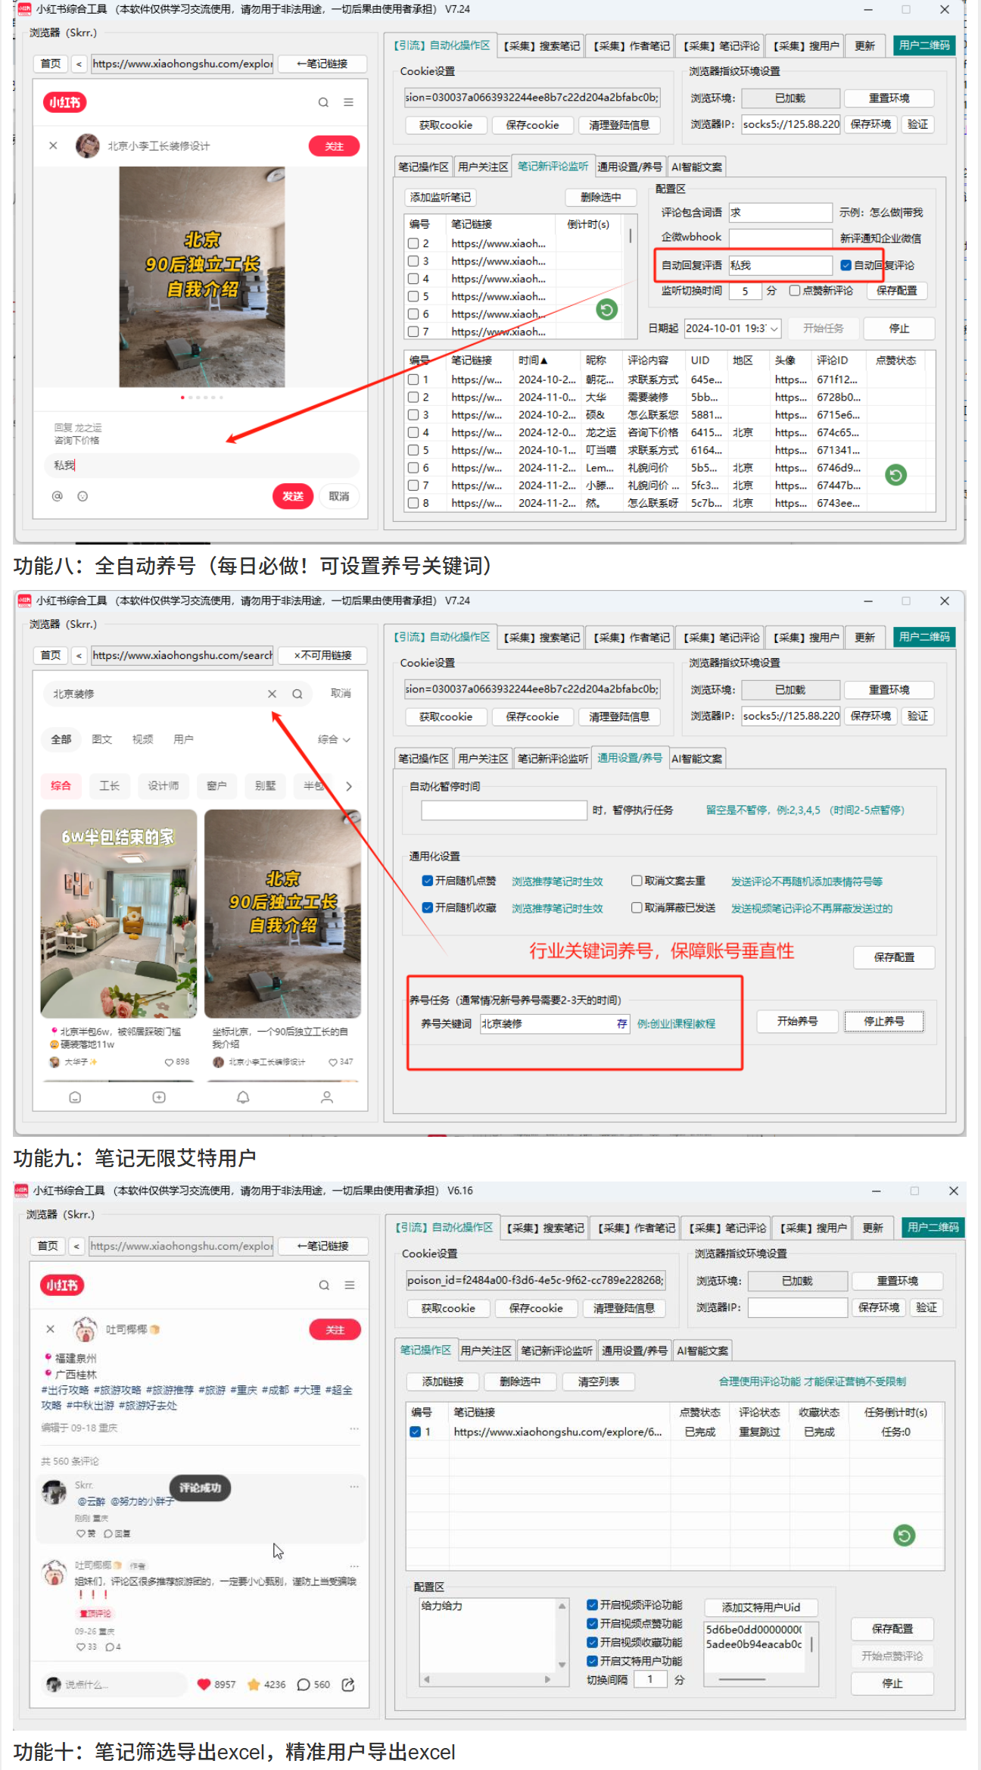Tick checkbox for monitored note row 2
The image size is (981, 1770).
413,243
